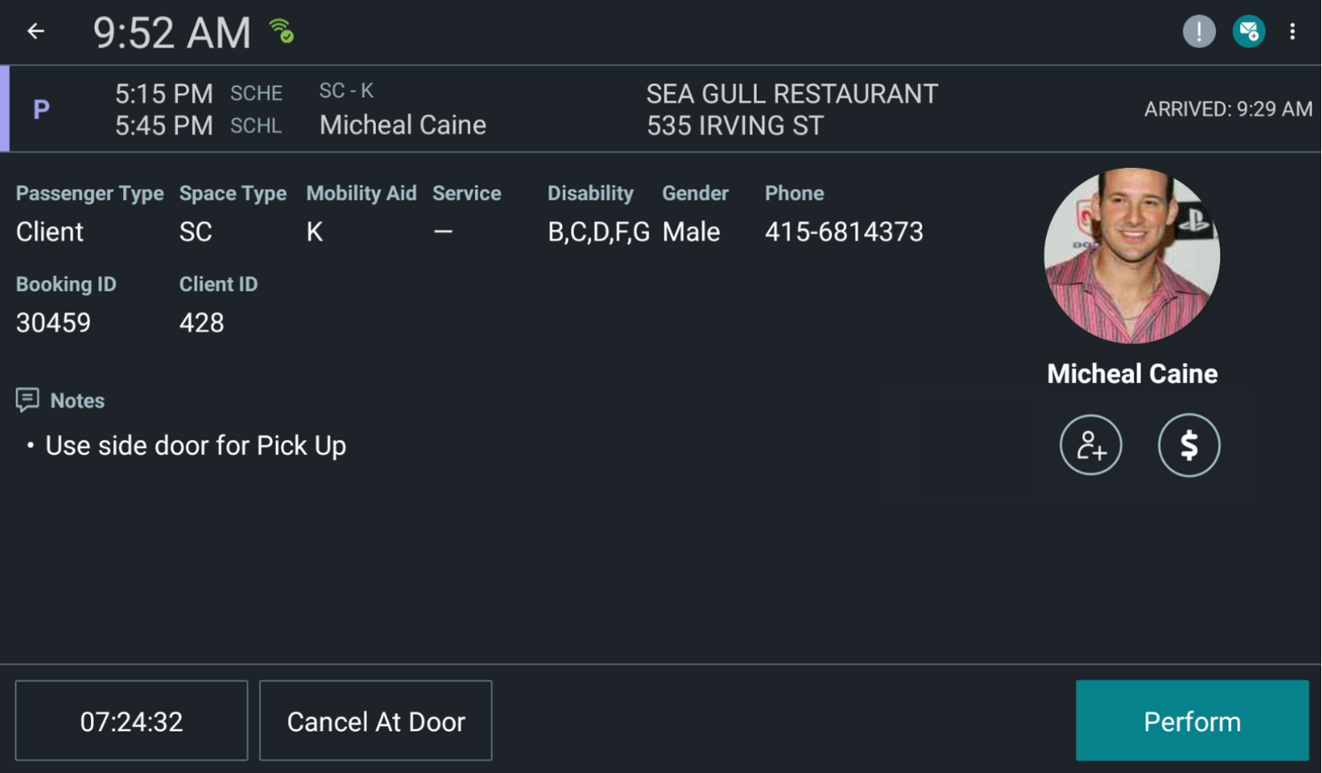Click Booking ID 30459

tap(54, 322)
